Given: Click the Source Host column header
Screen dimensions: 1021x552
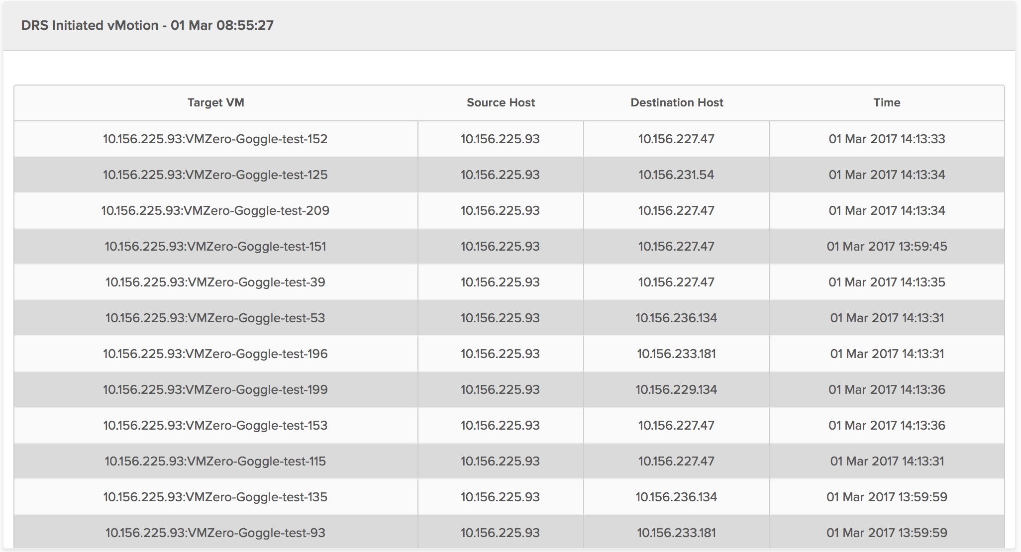Looking at the screenshot, I should coord(501,102).
